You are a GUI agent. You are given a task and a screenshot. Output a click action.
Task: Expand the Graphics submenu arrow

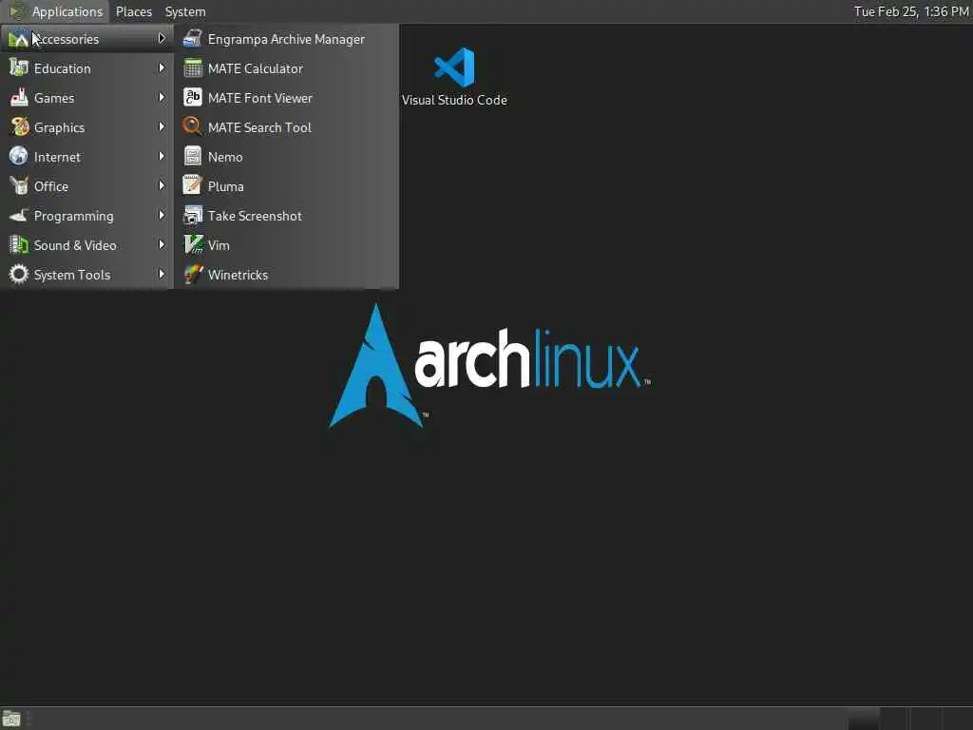pos(162,126)
